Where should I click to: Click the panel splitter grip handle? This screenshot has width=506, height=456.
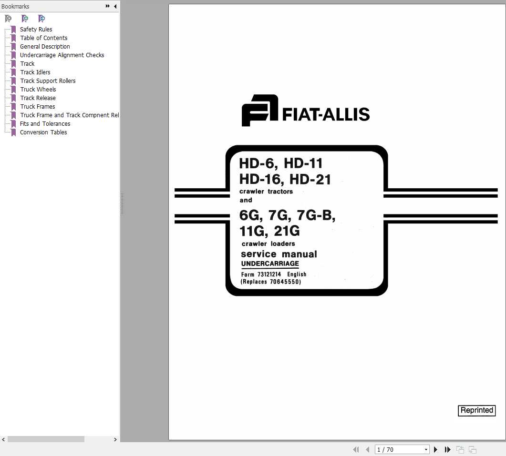pyautogui.click(x=122, y=204)
